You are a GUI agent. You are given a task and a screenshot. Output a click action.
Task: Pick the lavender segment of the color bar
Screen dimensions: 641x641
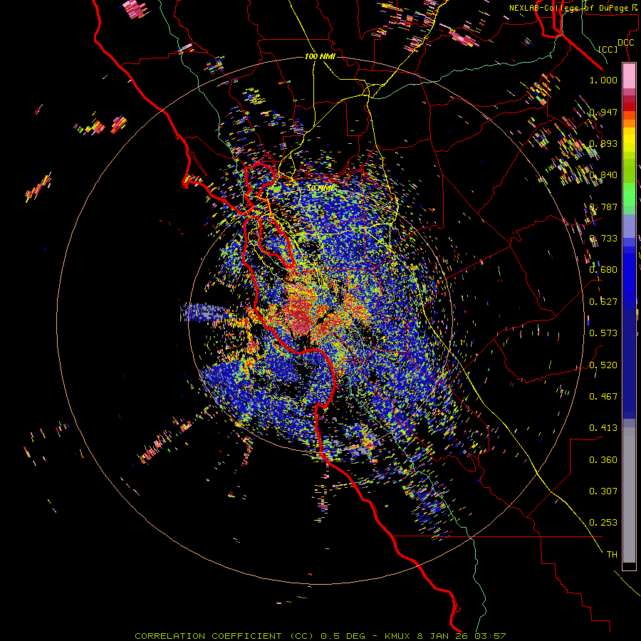[x=629, y=226]
